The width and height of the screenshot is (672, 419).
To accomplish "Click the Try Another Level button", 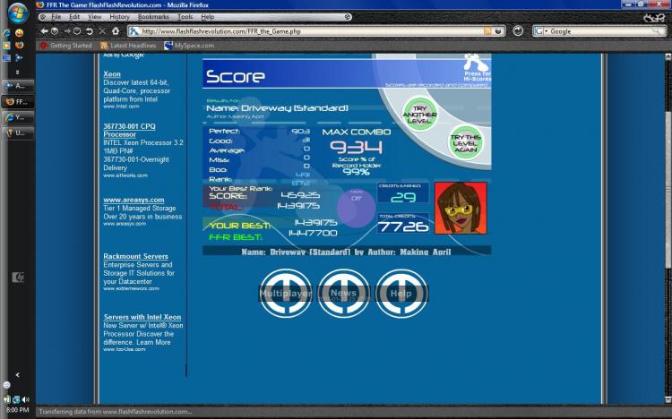I will point(419,115).
